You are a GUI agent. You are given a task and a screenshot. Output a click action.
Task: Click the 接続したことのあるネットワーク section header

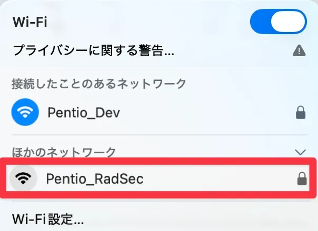[98, 82]
